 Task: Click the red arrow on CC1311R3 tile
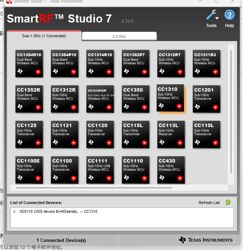[215, 72]
